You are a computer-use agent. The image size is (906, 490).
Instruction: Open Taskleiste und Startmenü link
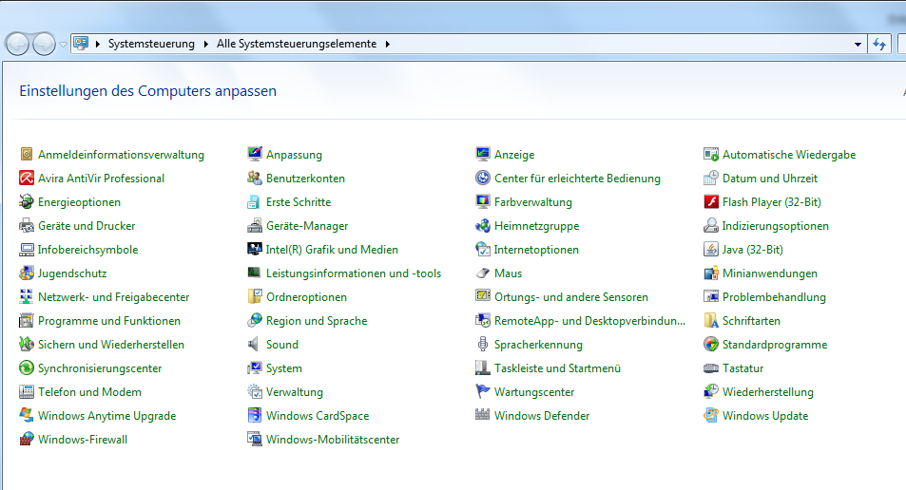pos(558,367)
